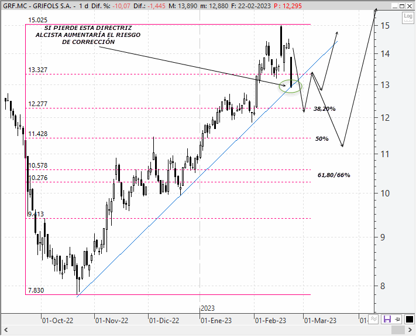Maximize the GRF.MC chart window
Screen dimensions: 416x336
[x=402, y=6]
